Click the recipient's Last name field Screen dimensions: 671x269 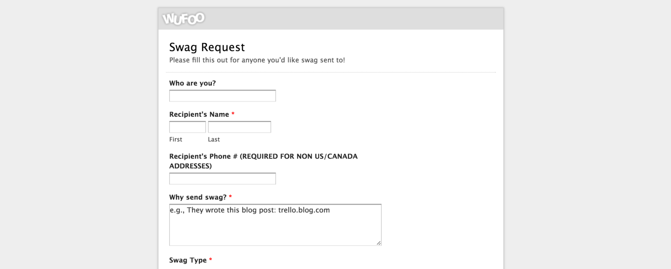pos(239,127)
